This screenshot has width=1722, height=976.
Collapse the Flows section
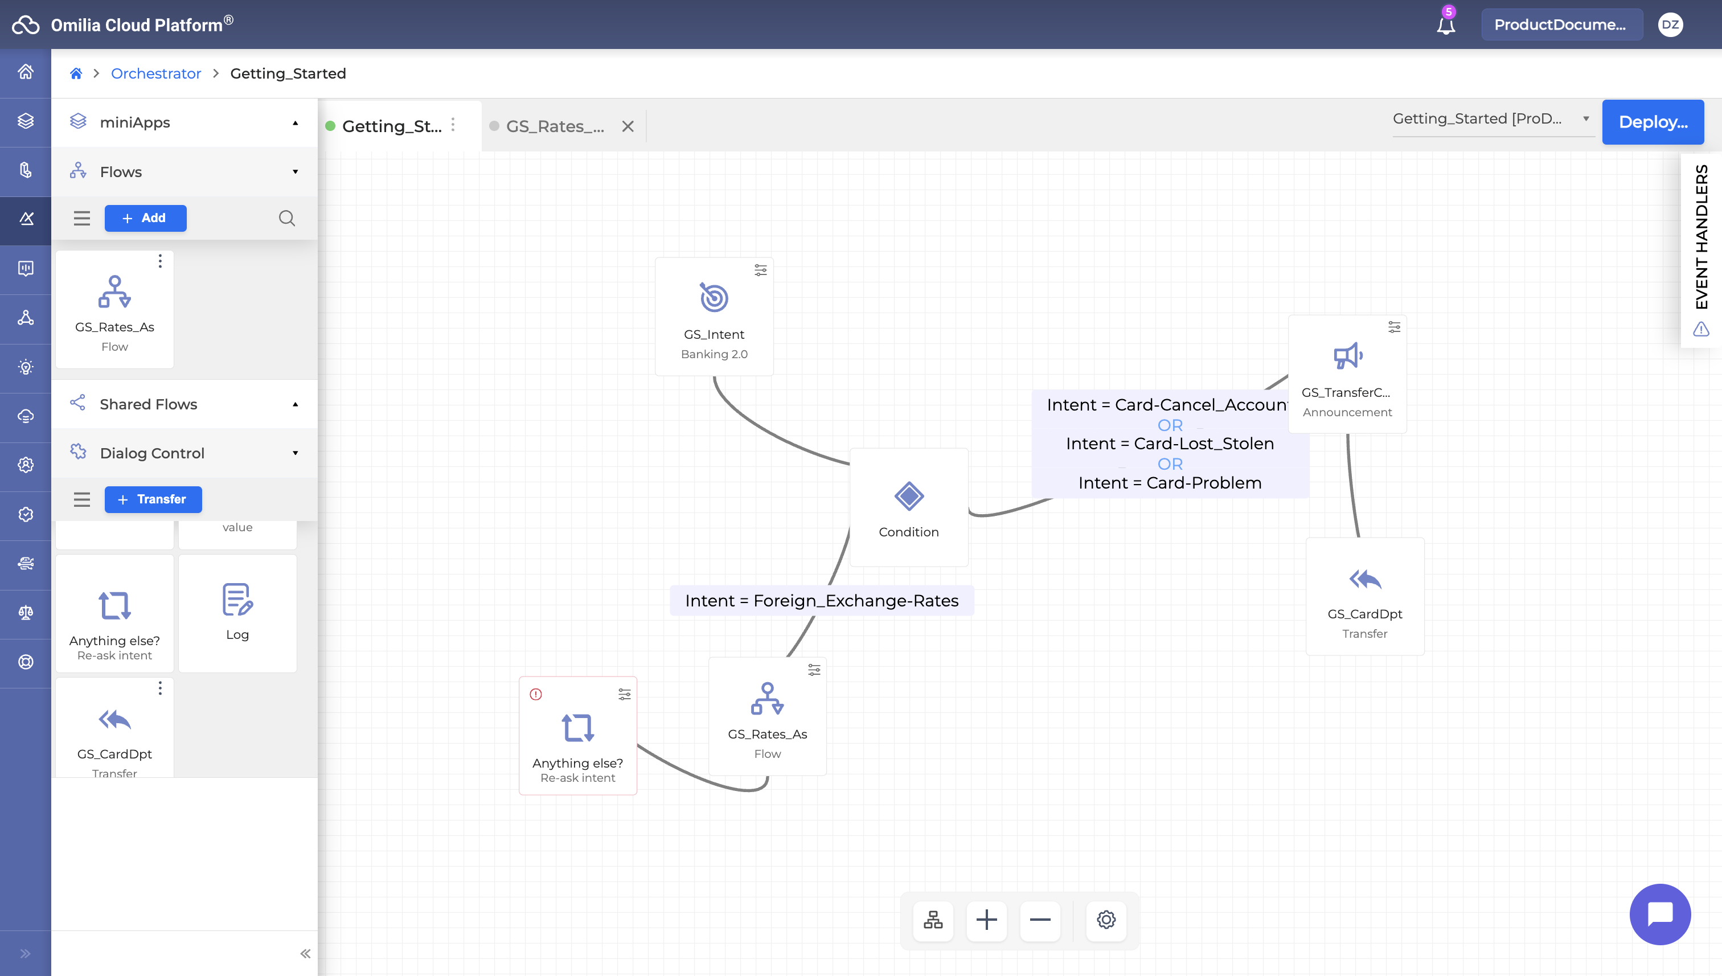(x=295, y=171)
